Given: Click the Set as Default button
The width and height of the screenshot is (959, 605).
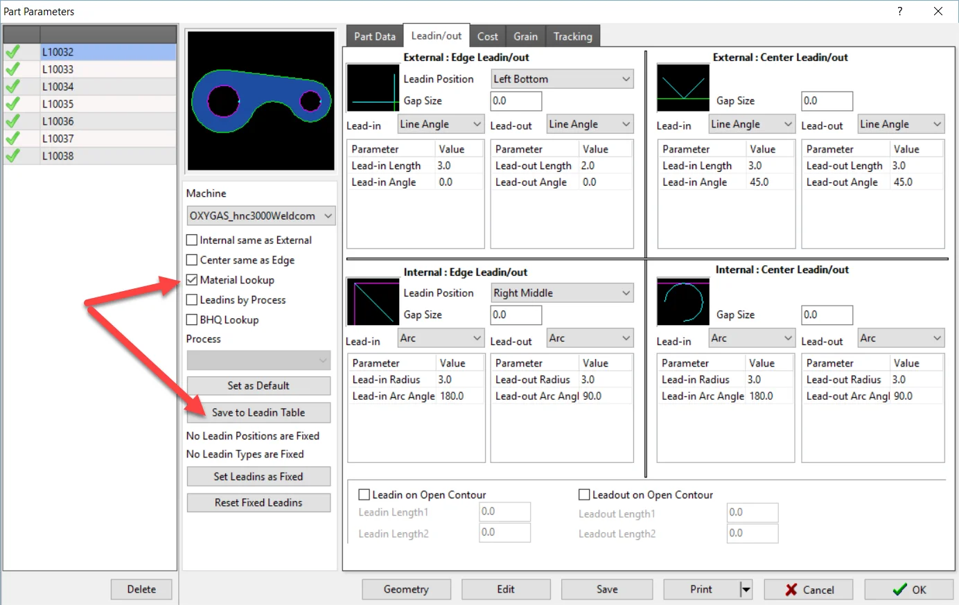Looking at the screenshot, I should (258, 385).
